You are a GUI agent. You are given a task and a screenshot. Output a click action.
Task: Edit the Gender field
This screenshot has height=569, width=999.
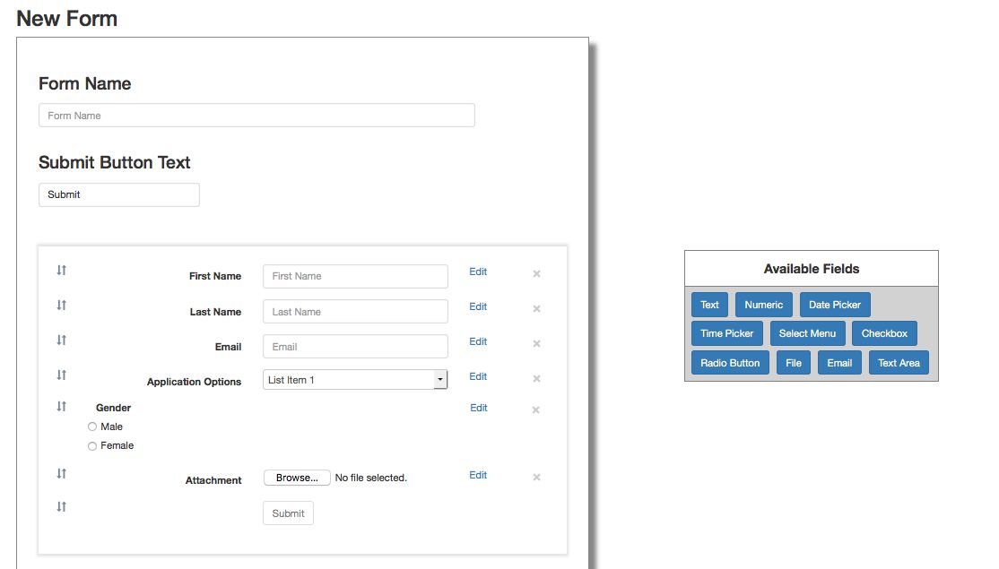point(479,408)
